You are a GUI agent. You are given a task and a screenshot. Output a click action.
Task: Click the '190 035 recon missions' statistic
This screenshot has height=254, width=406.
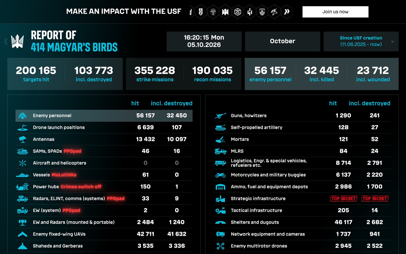point(212,74)
